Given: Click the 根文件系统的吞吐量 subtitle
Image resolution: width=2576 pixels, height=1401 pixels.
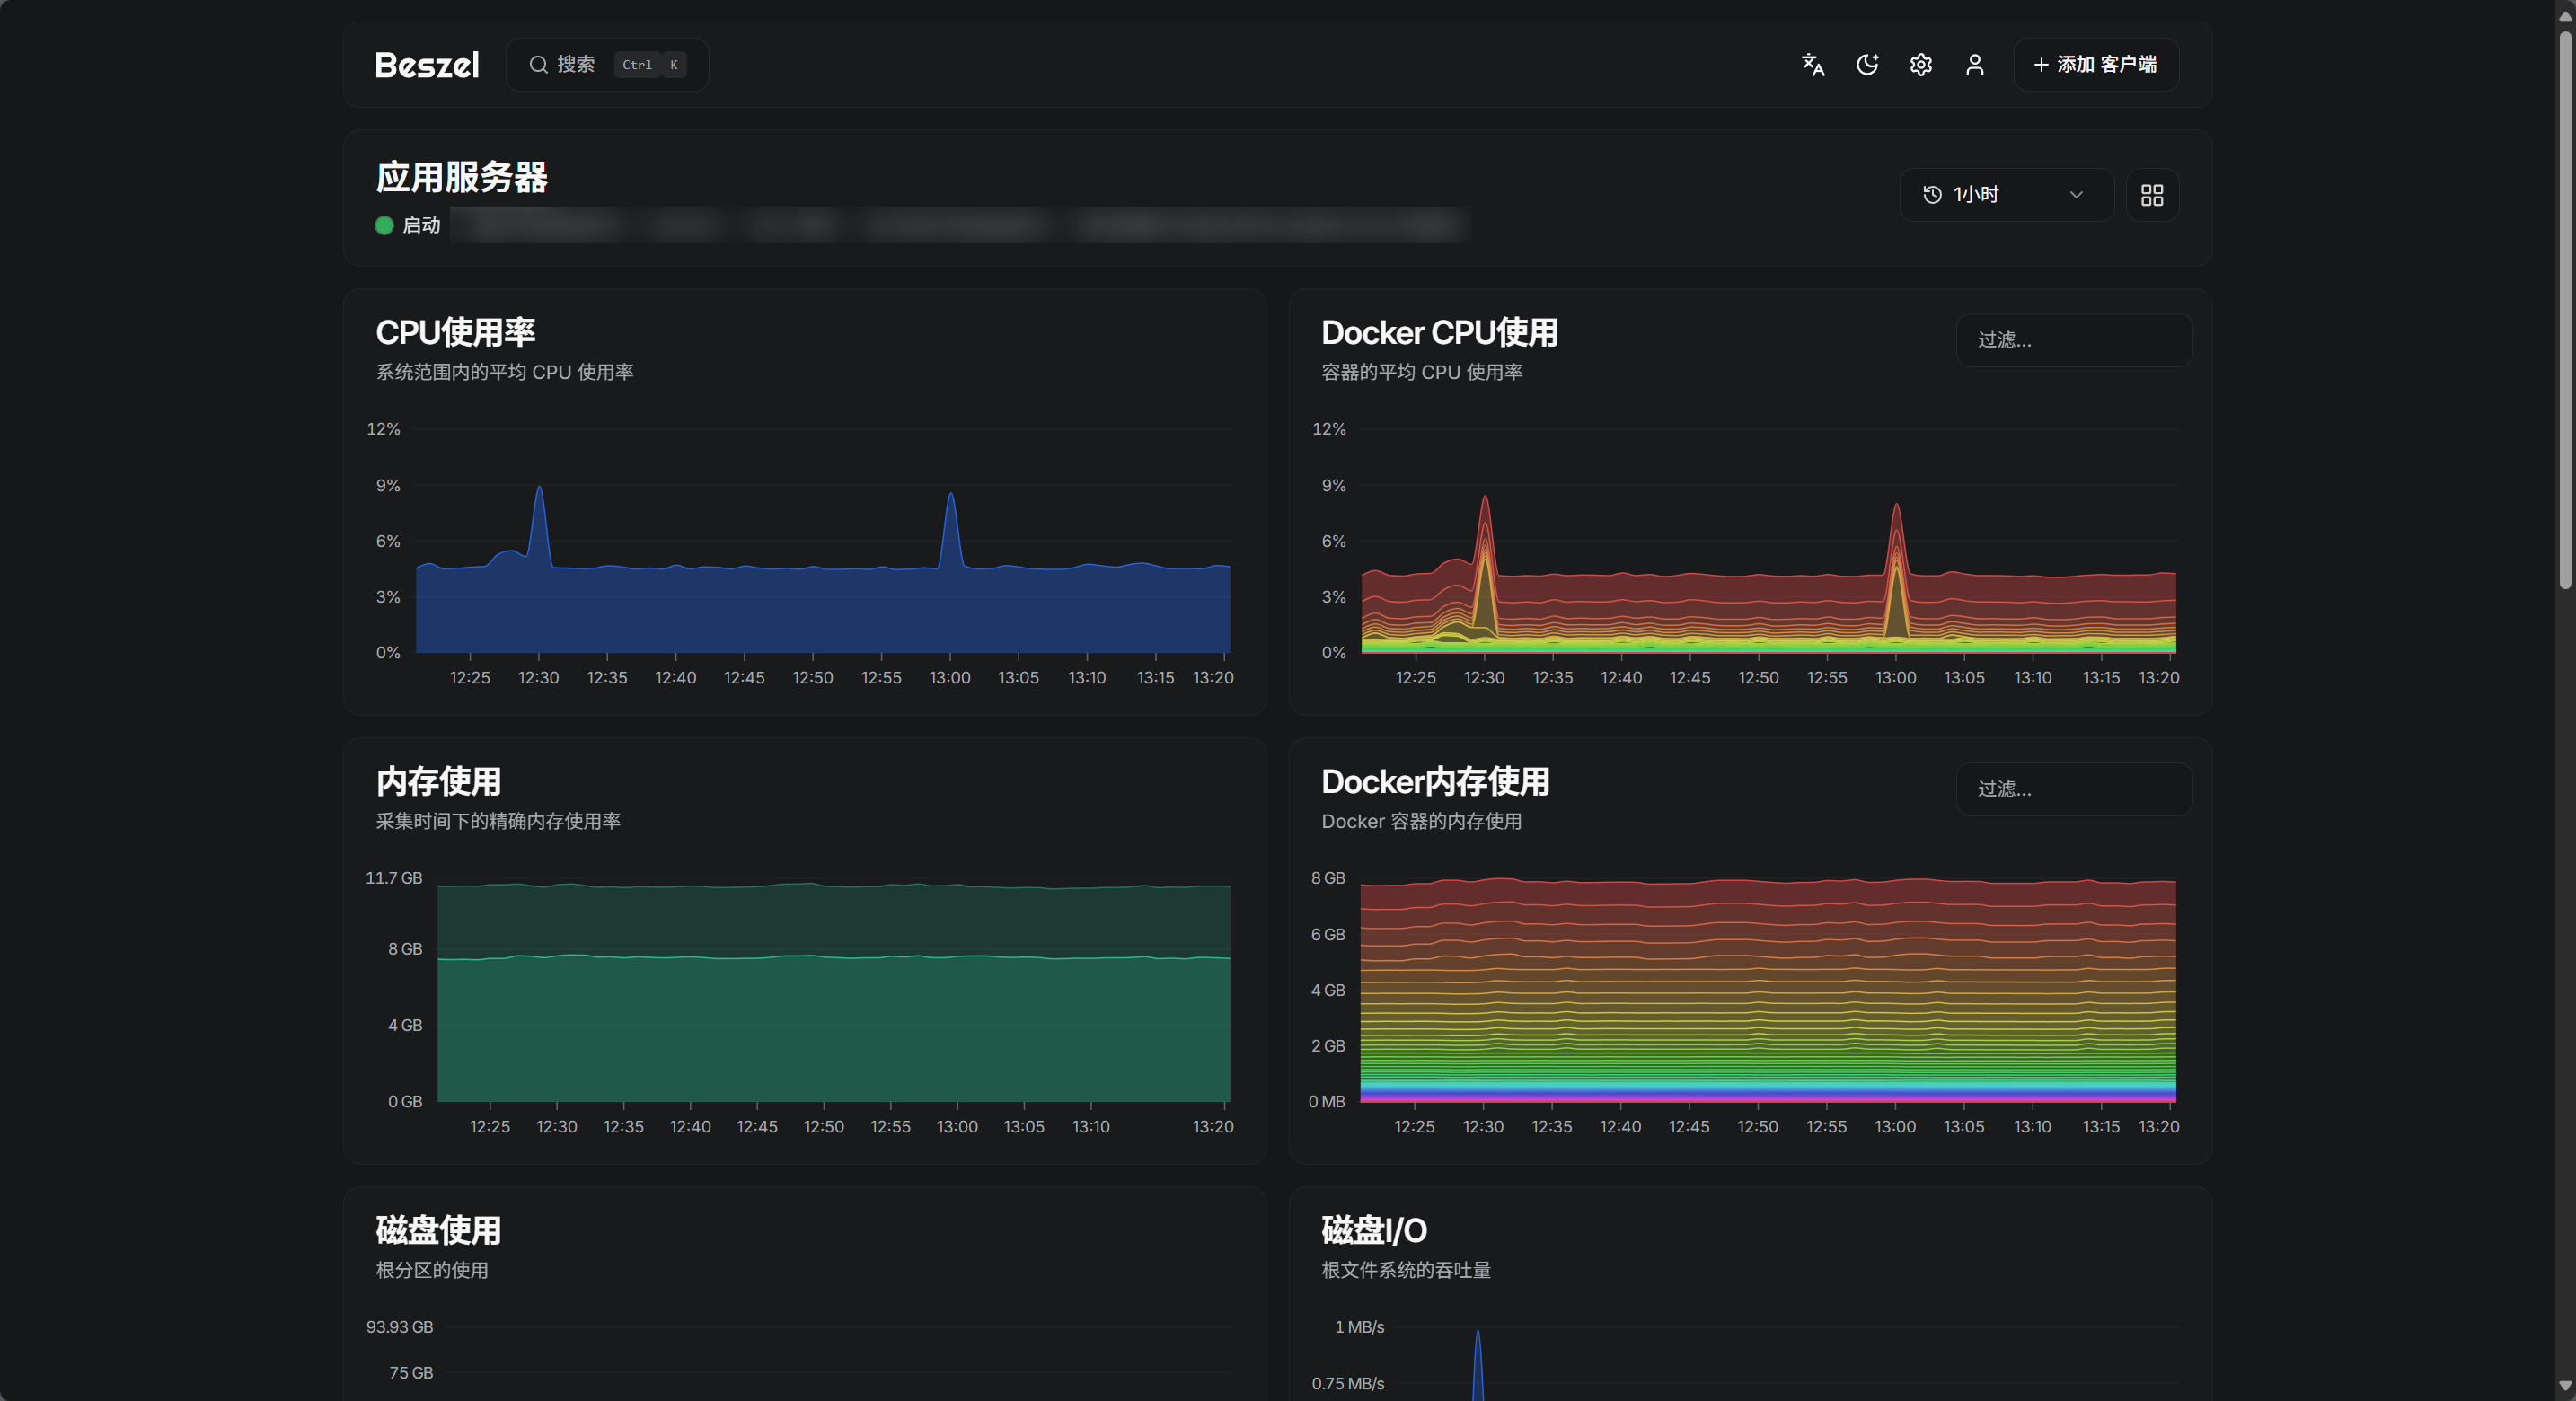Looking at the screenshot, I should tap(1406, 1270).
